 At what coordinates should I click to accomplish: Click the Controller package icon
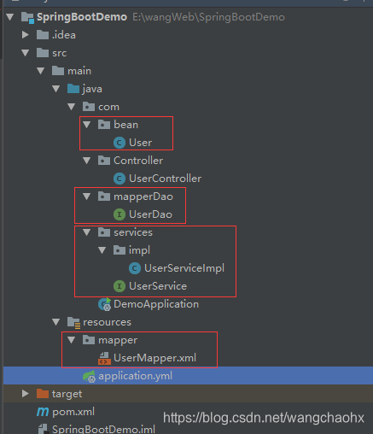point(104,161)
